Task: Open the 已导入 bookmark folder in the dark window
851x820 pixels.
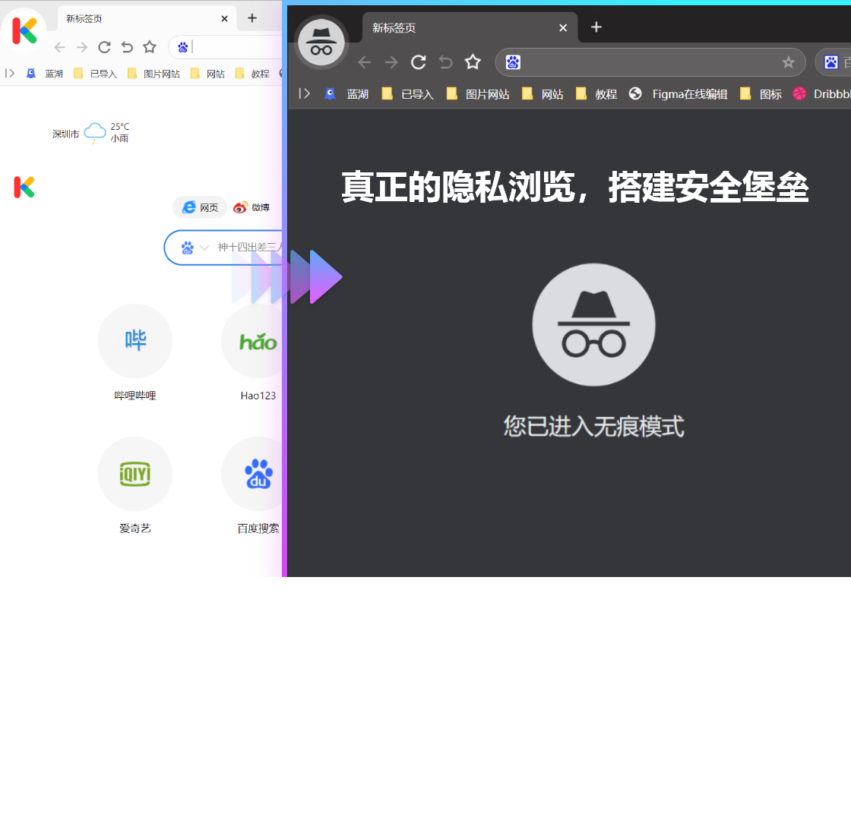Action: tap(408, 94)
